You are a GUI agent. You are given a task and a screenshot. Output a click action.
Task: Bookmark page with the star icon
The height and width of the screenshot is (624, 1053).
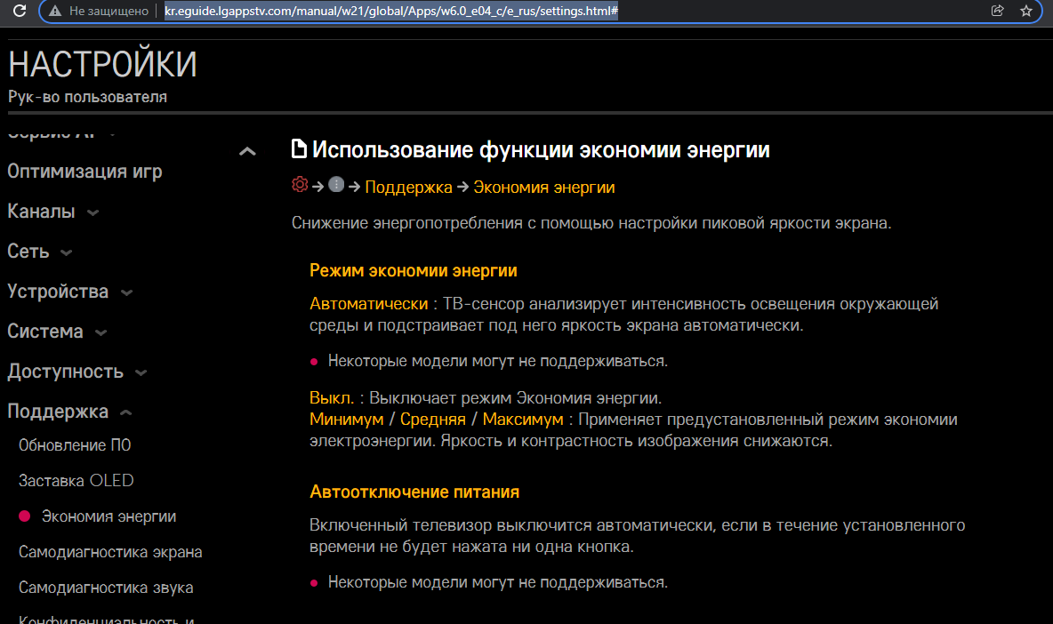1025,11
